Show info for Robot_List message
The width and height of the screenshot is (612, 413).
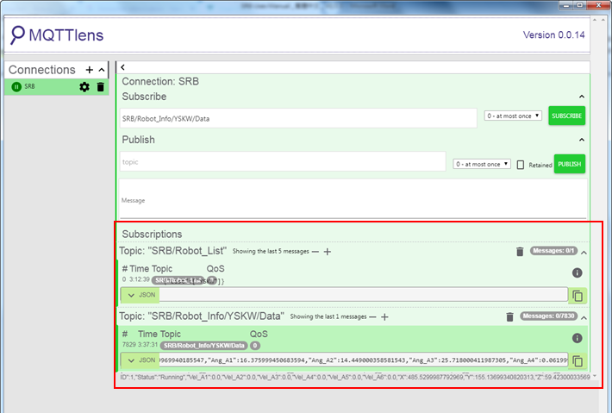(577, 272)
